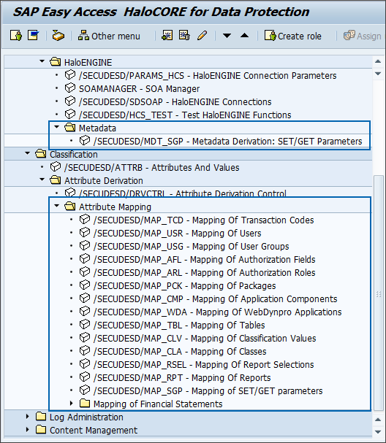This screenshot has height=443, width=386.
Task: Click the Attribute Mapping folder icon
Action: pos(70,207)
